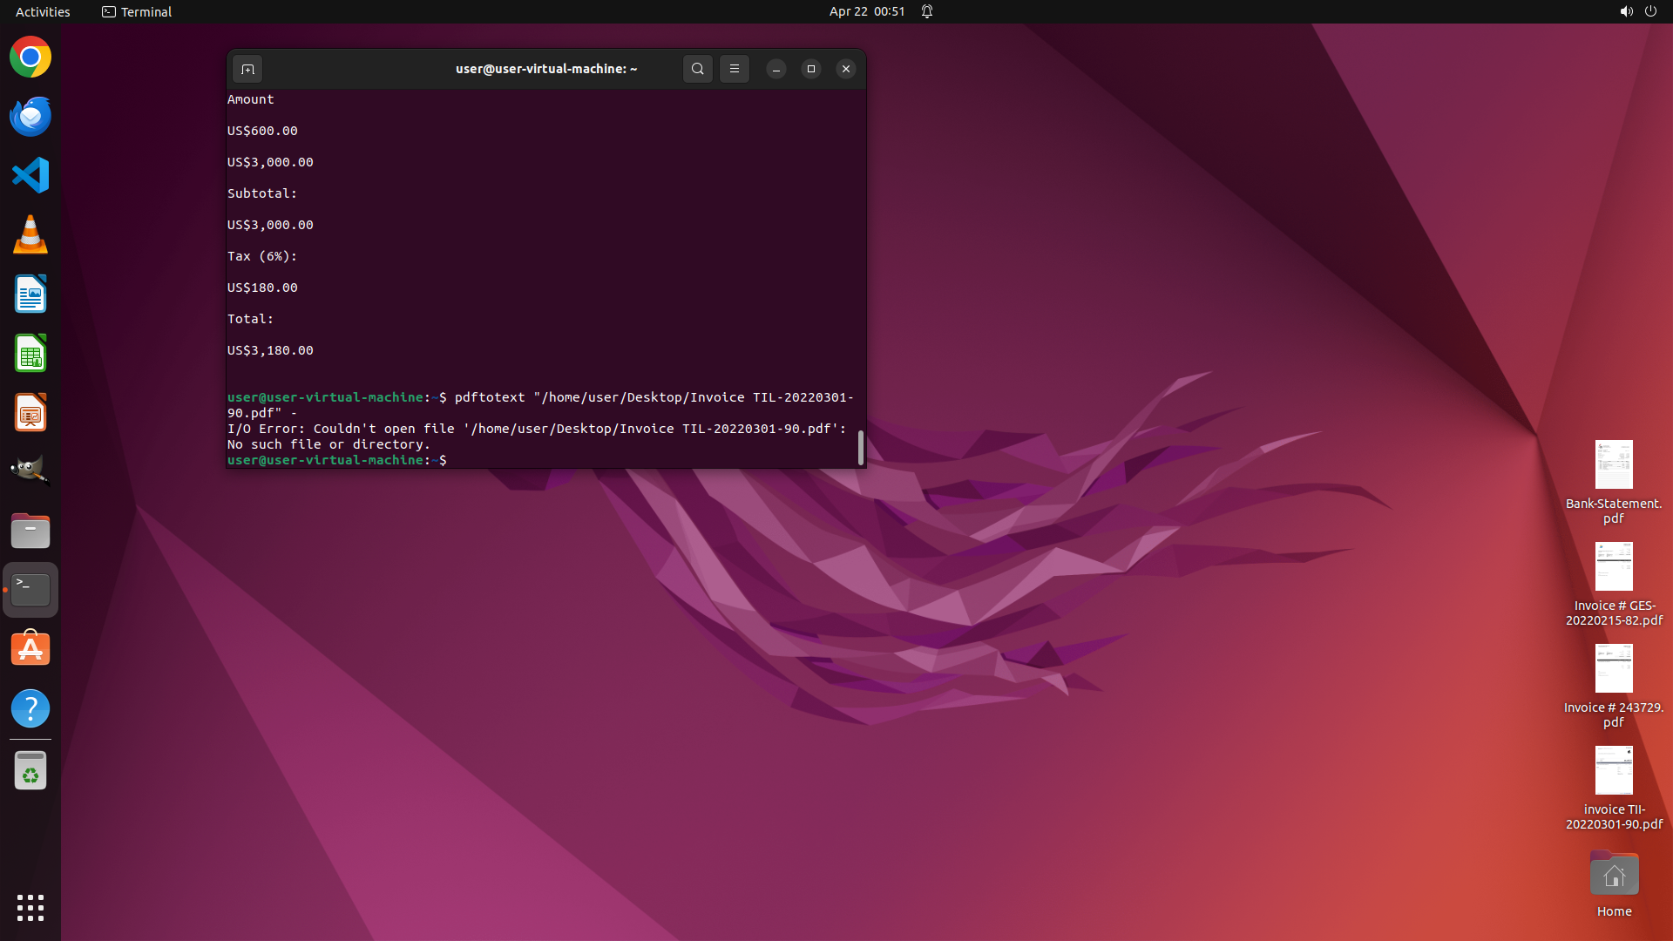Open the Files manager dock icon
The height and width of the screenshot is (941, 1673).
coord(30,531)
